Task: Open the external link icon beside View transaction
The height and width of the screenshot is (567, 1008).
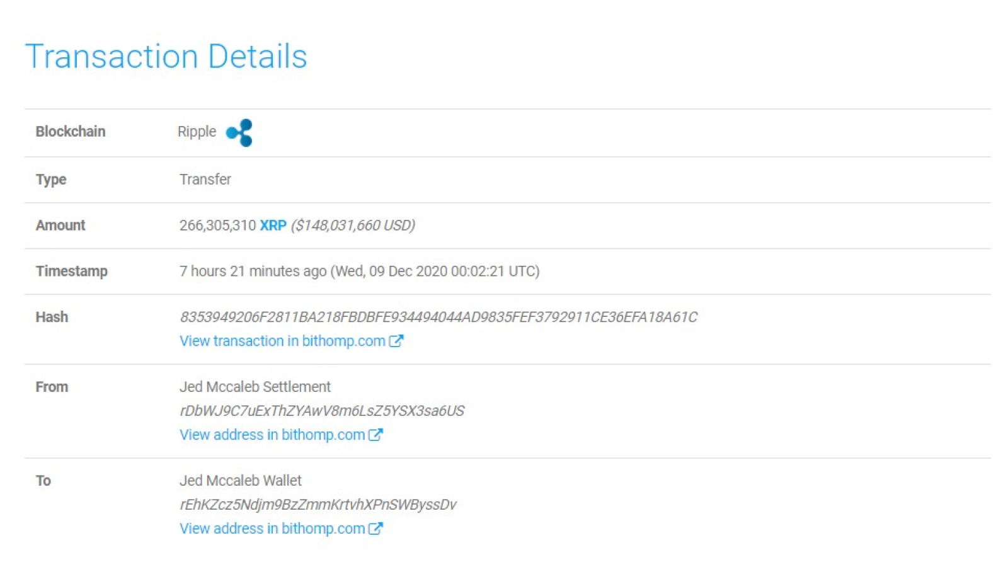Action: pos(396,341)
